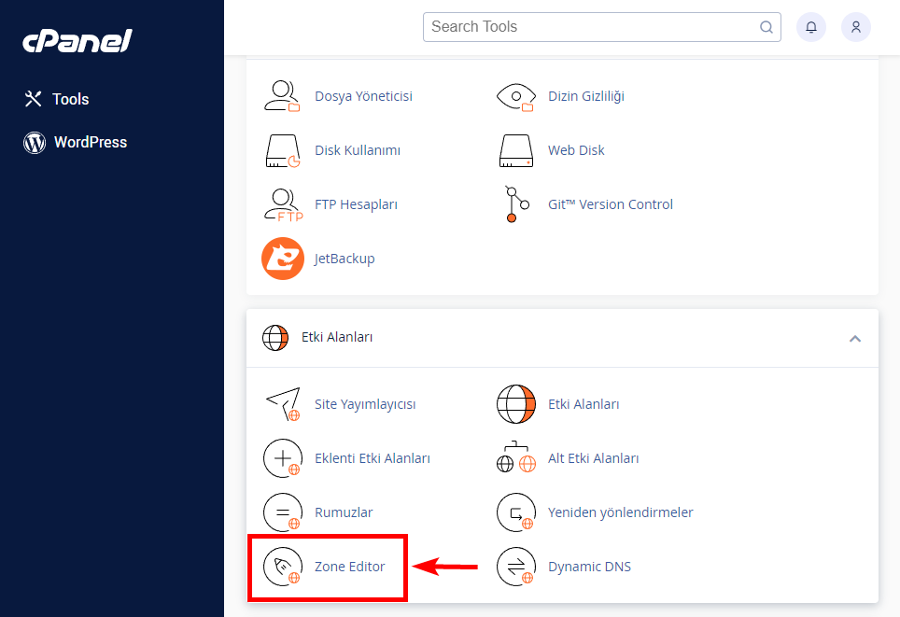Screen dimensions: 900x617
Task: Click the Site Yayımlayıcısı icon
Action: tap(283, 404)
